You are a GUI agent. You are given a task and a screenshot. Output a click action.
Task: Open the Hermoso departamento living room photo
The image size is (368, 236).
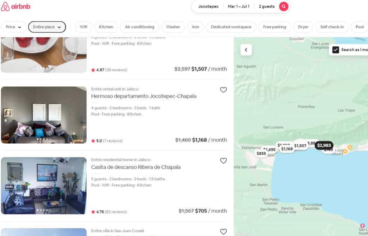[x=43, y=115]
